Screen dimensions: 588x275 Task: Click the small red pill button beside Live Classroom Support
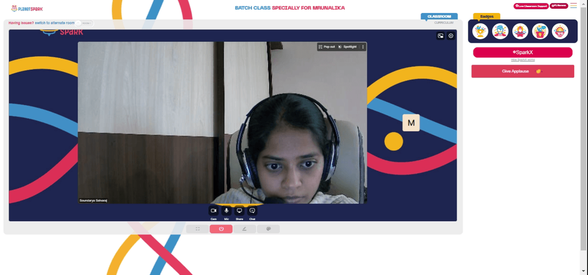tap(559, 6)
